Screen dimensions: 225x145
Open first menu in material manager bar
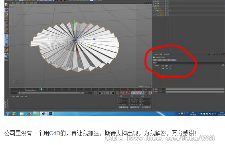coord(13,97)
